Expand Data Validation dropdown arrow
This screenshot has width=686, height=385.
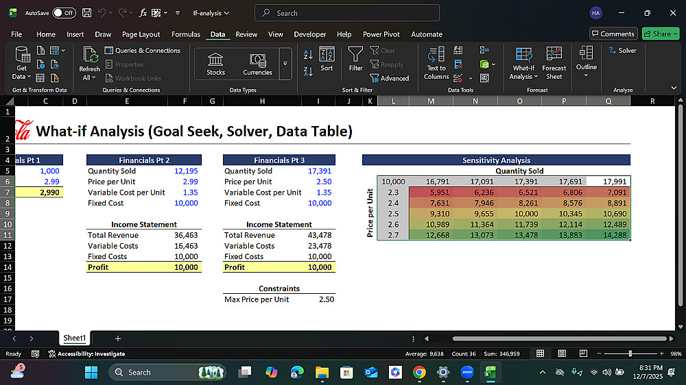point(471,78)
